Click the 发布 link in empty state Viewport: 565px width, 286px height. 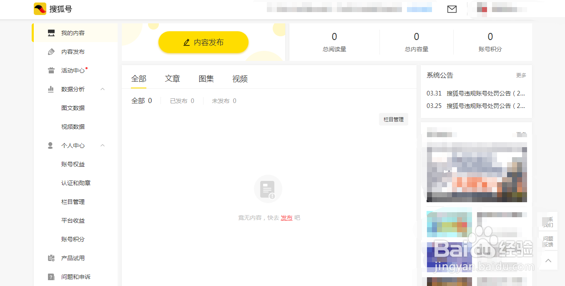click(x=286, y=217)
